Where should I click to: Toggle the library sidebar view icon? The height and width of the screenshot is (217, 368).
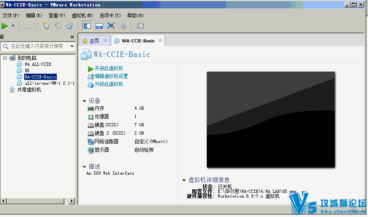(87, 26)
